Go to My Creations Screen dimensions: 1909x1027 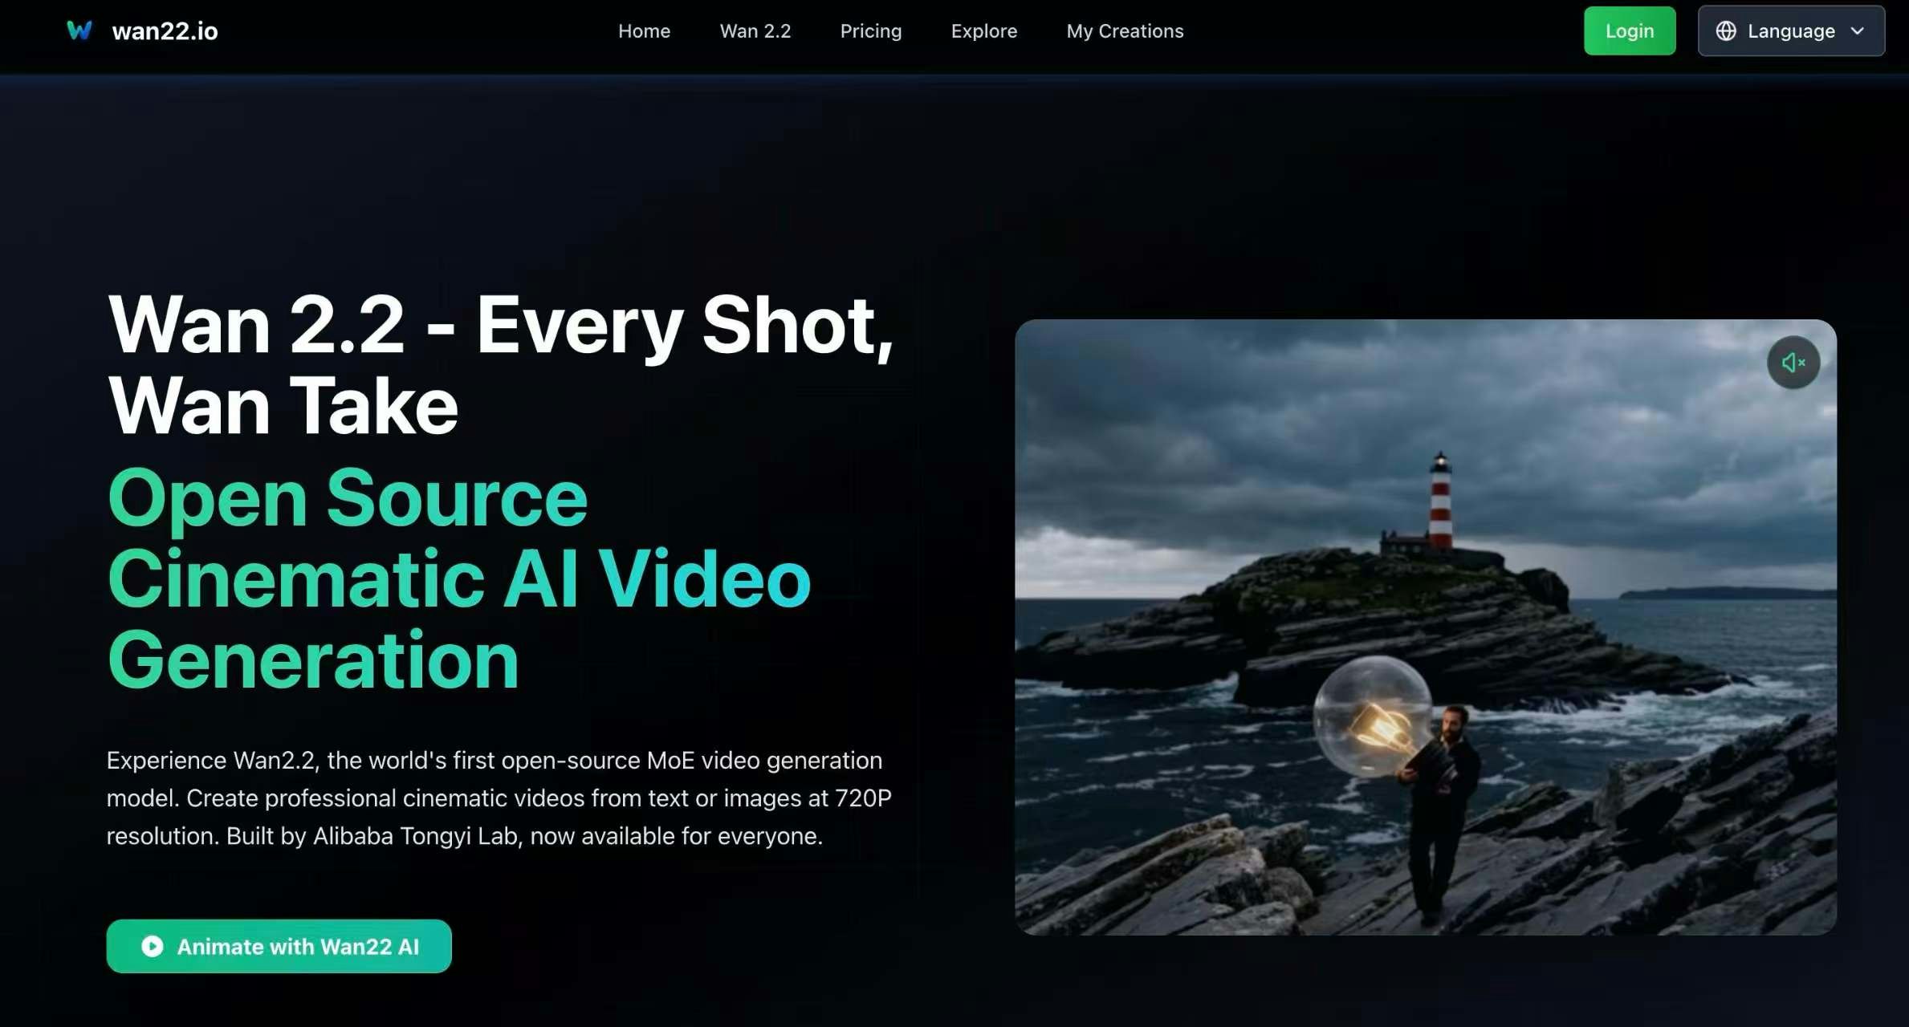pyautogui.click(x=1125, y=30)
